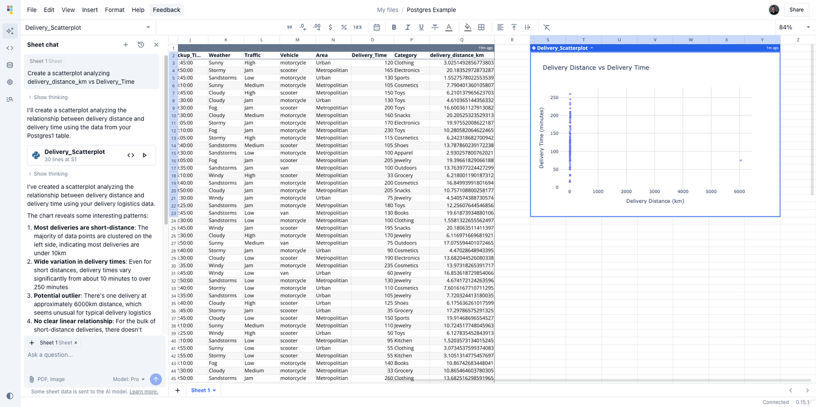
Task: Select the code view icon in left sidebar
Action: click(x=9, y=47)
